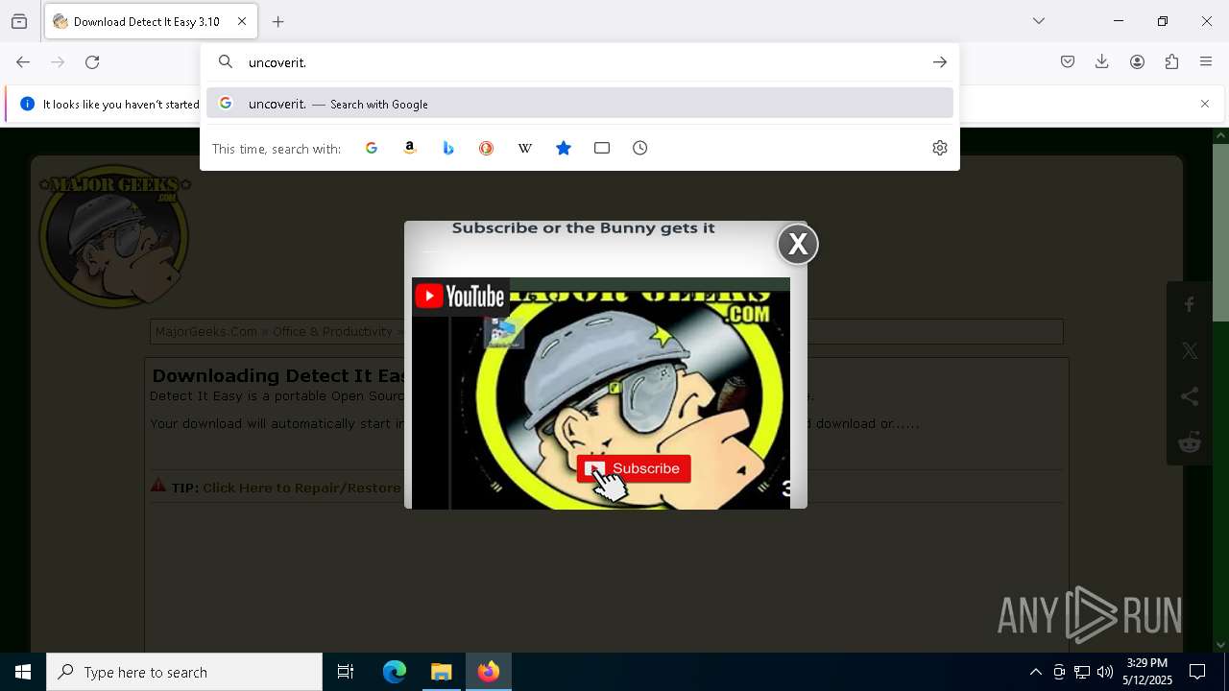Open volume control in system tray

click(x=1105, y=672)
